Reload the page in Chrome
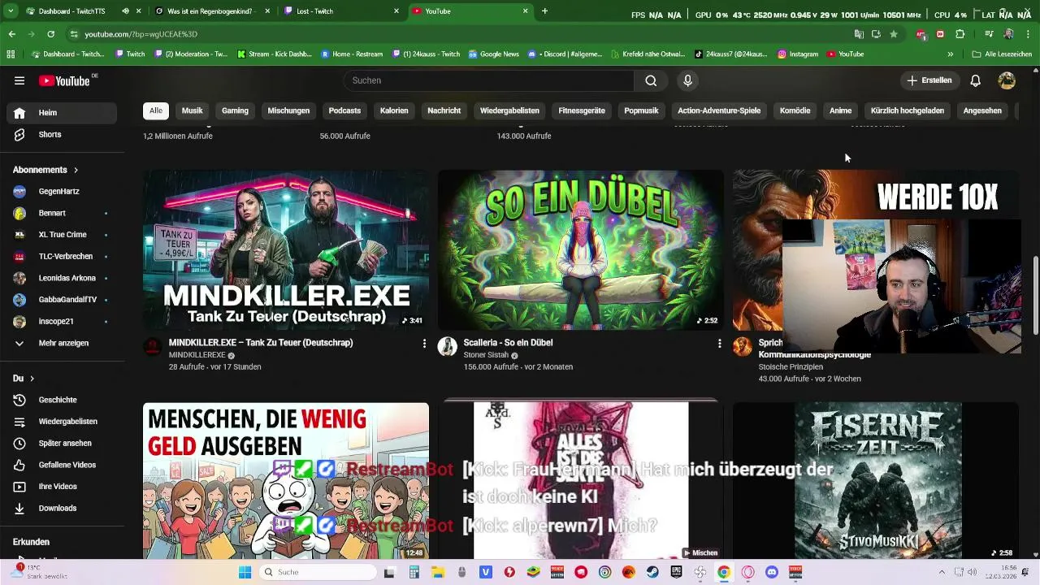Screen dimensions: 1040x585 50,34
